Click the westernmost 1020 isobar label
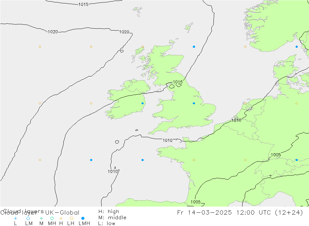The height and width of the screenshot is (226, 309). pyautogui.click(x=53, y=32)
